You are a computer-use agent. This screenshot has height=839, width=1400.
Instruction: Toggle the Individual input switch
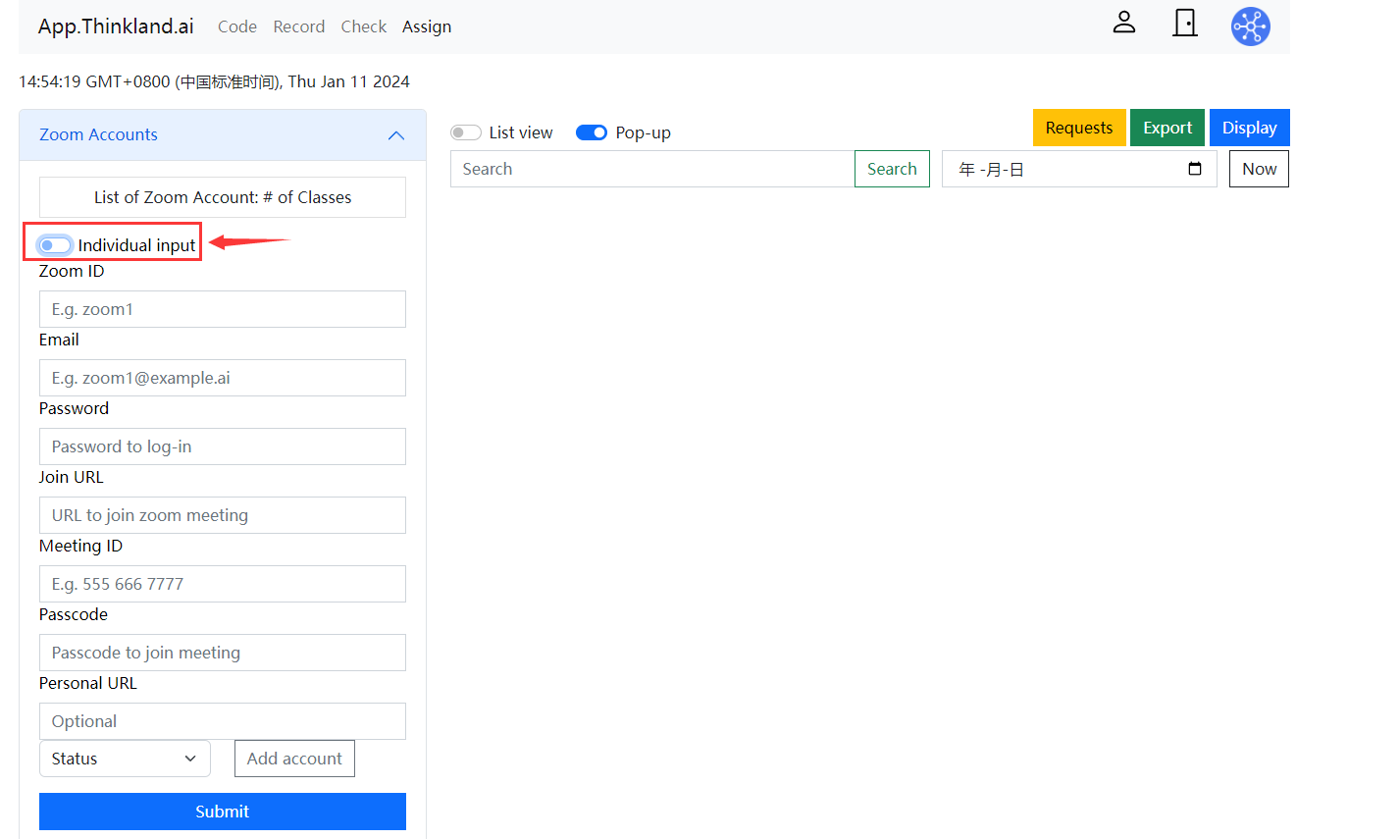coord(55,245)
